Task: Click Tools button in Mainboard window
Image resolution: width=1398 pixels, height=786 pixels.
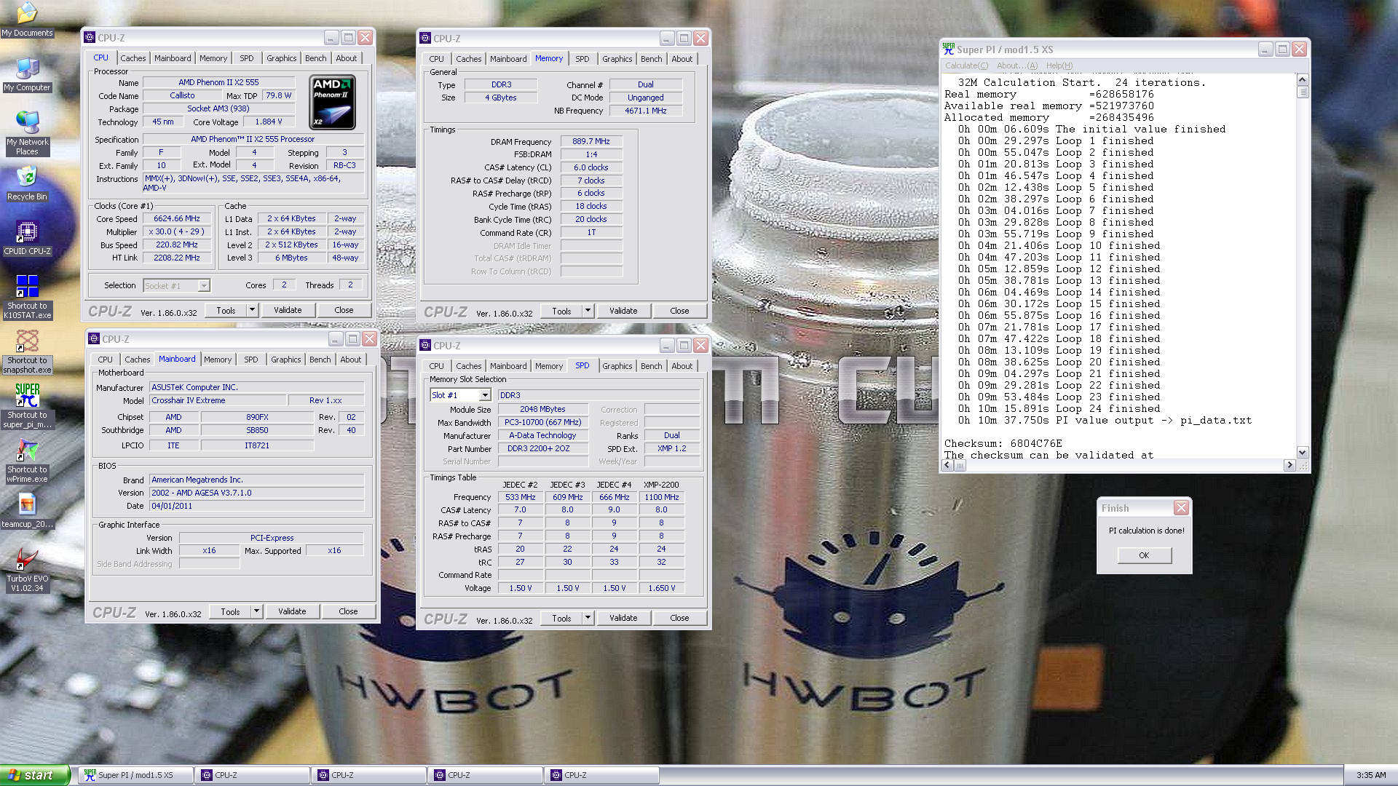Action: coord(230,611)
